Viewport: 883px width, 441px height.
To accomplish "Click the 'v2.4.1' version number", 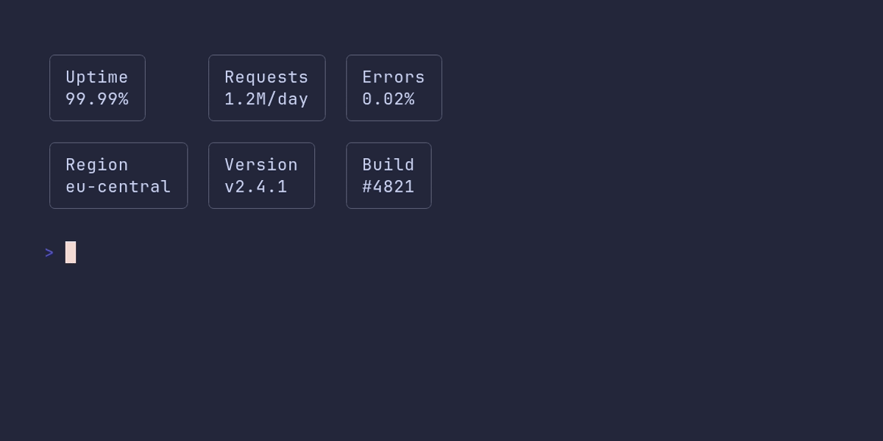I will [256, 187].
